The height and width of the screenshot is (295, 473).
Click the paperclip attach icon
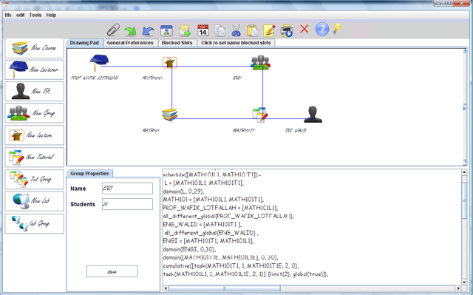[x=113, y=30]
